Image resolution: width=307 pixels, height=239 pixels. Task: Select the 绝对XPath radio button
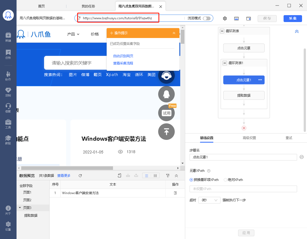225,180
